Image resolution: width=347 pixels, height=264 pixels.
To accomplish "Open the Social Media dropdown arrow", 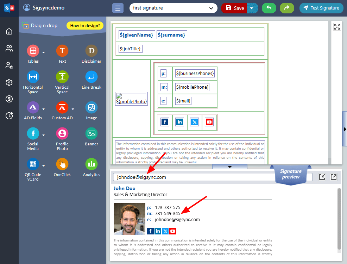I will coord(44,135).
